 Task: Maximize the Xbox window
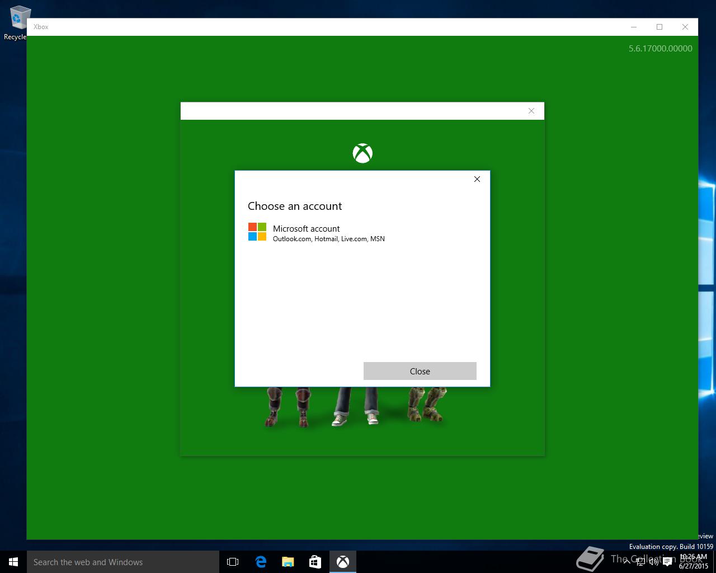(x=660, y=27)
